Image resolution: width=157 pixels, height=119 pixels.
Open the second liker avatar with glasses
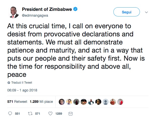click(69, 102)
